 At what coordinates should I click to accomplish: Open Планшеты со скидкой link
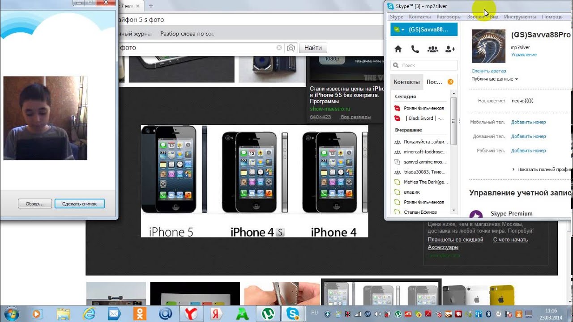pyautogui.click(x=455, y=240)
